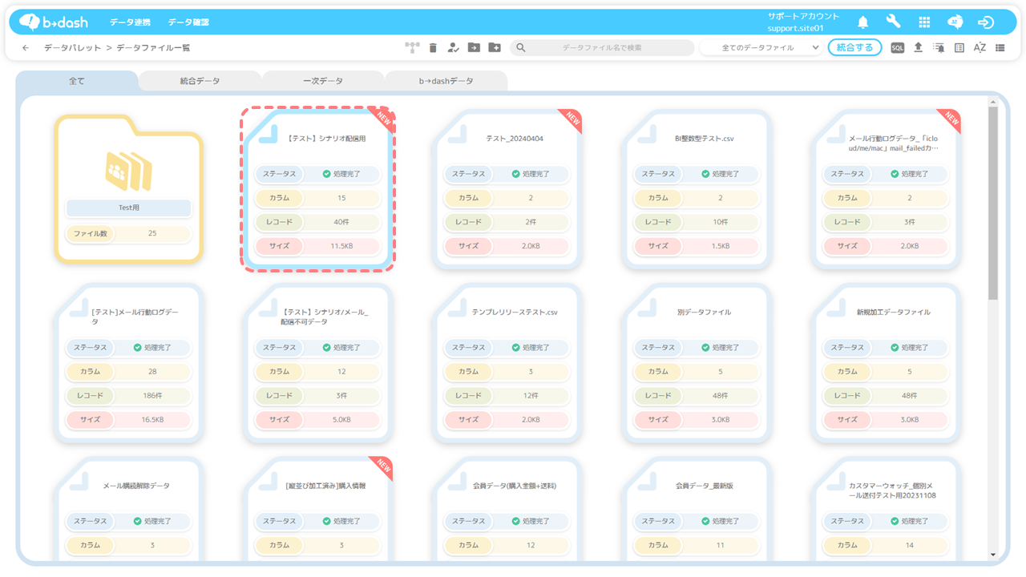Click 処理完了 status on テスト_20240404 card
Image resolution: width=1026 pixels, height=577 pixels.
click(x=531, y=174)
